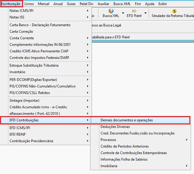This screenshot has width=194, height=174.
Task: Open the Exibir menu
Action: 163,4
